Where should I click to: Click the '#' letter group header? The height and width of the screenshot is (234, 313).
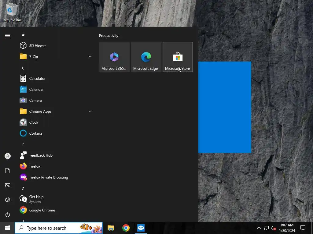(23, 35)
